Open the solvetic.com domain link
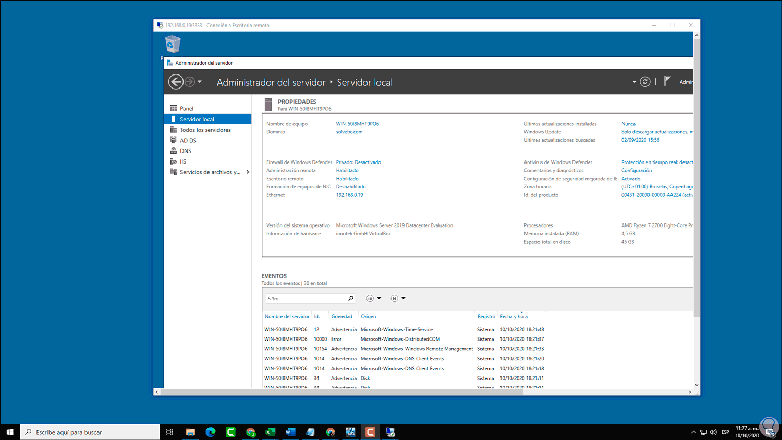782x440 pixels. (x=349, y=132)
